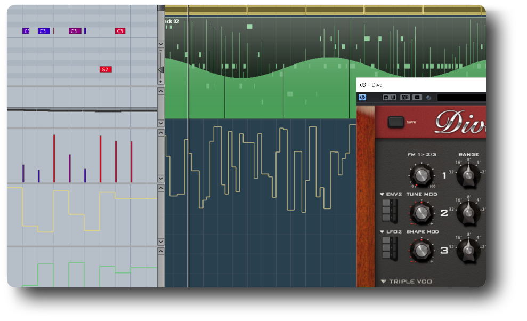This screenshot has width=527, height=321.
Task: Toggle the Diva plugin power button
Action: coord(362,98)
